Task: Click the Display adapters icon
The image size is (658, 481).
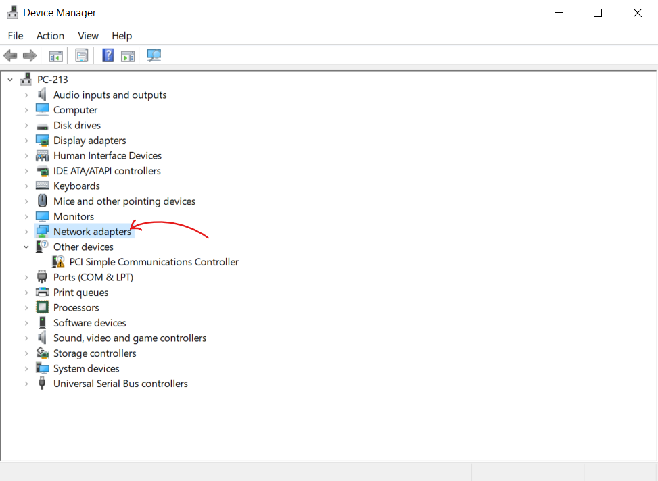Action: pos(43,141)
